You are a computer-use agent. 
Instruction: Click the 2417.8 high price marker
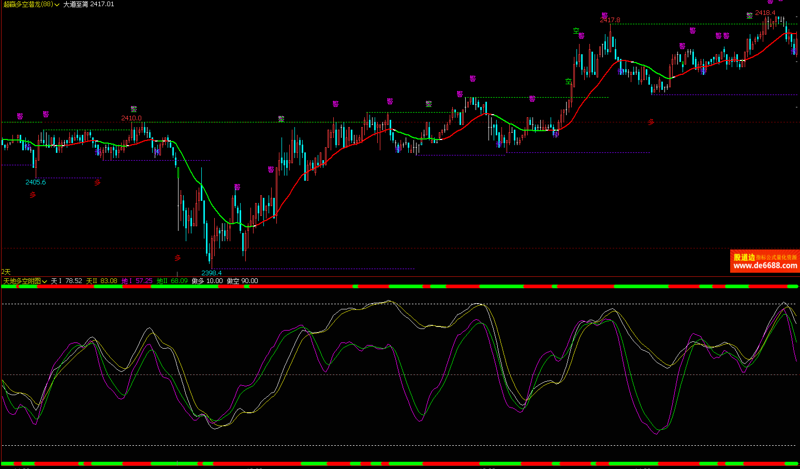click(x=610, y=20)
